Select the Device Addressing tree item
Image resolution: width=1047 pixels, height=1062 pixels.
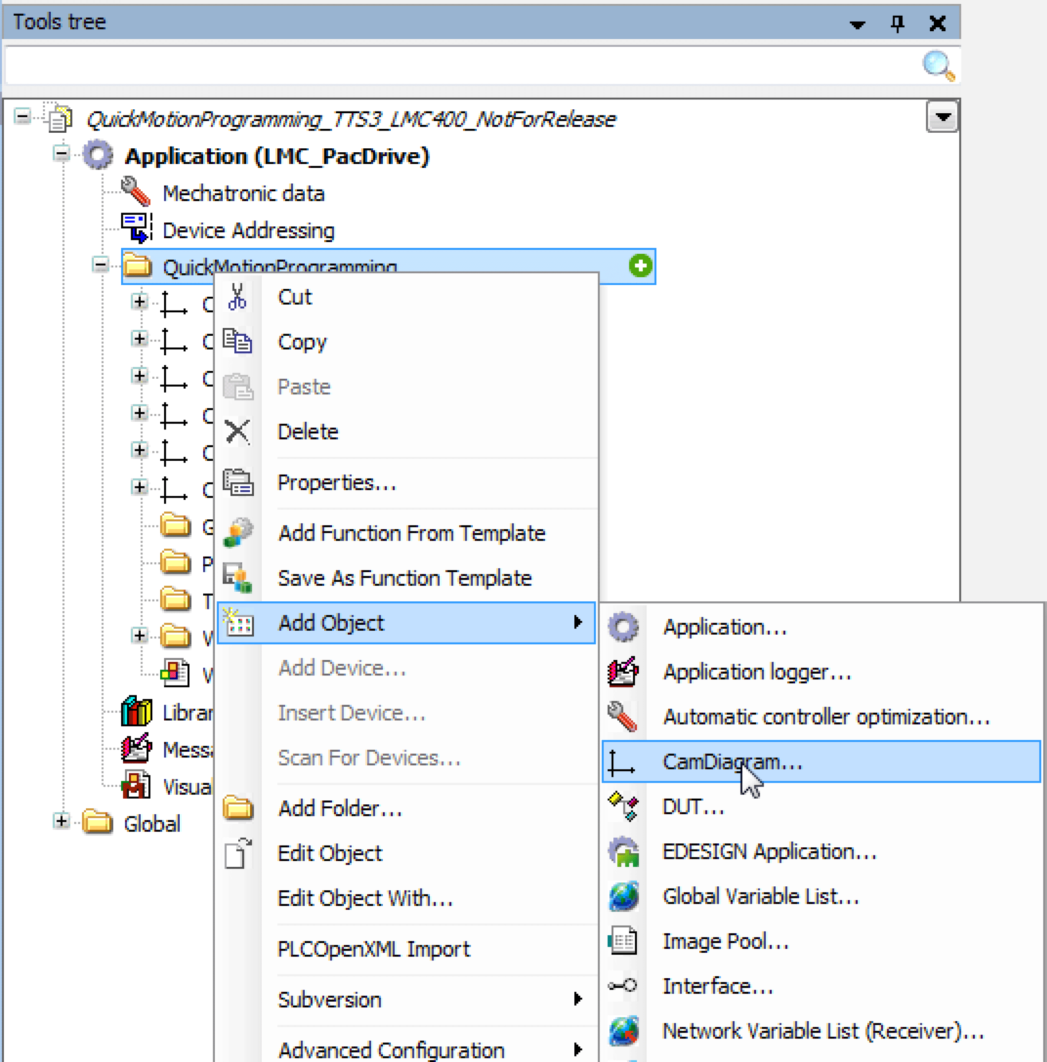click(x=249, y=230)
